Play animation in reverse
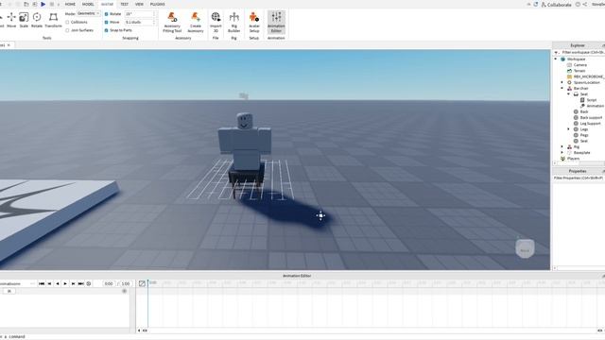 tap(58, 283)
